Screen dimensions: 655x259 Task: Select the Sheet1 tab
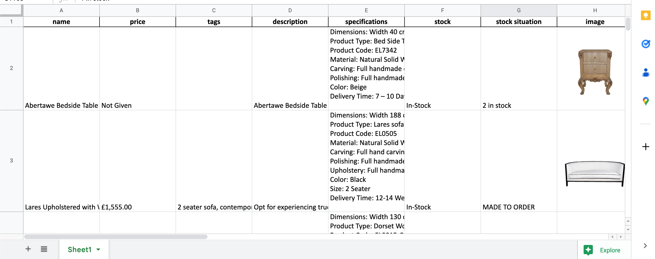coord(84,250)
